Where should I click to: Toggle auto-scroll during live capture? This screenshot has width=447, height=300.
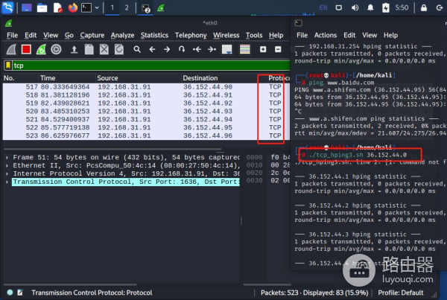[x=228, y=49]
